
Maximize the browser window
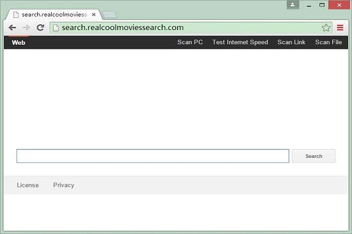click(x=322, y=5)
